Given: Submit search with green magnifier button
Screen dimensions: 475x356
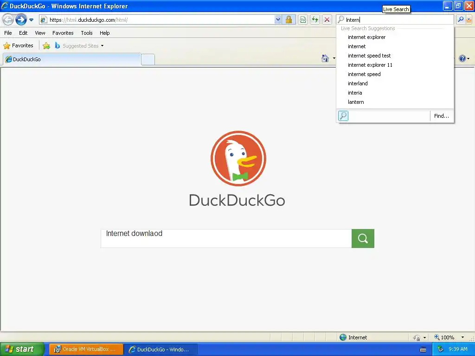Looking at the screenshot, I should pyautogui.click(x=363, y=239).
